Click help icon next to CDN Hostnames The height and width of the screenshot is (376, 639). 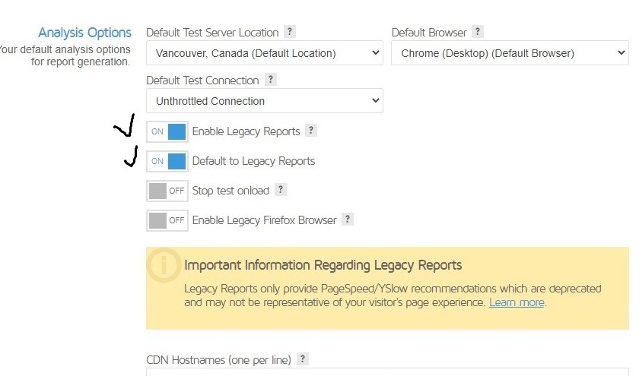tap(303, 359)
